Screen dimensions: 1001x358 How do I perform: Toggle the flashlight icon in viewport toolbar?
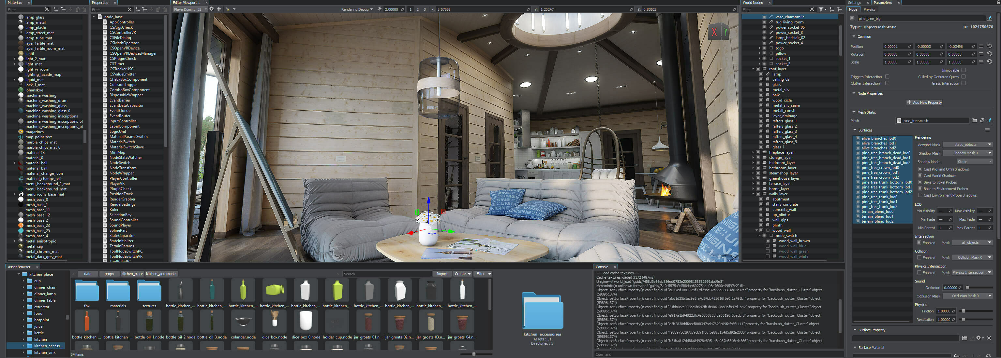point(227,9)
